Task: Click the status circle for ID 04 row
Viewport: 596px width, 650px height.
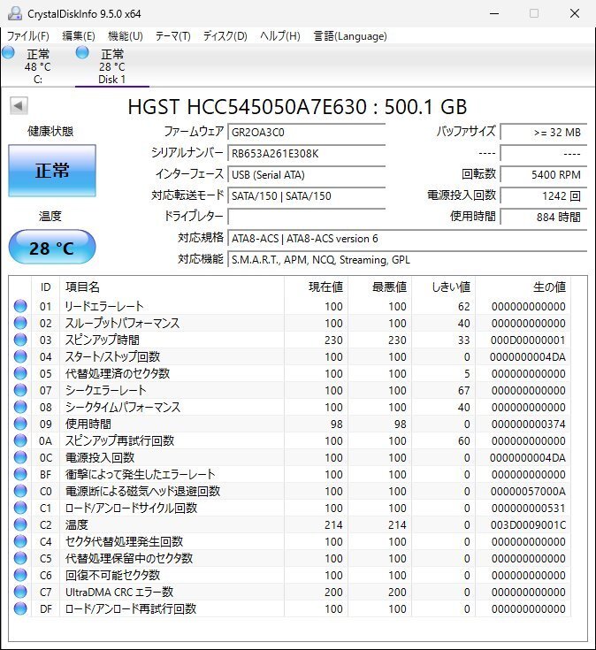Action: coord(20,356)
